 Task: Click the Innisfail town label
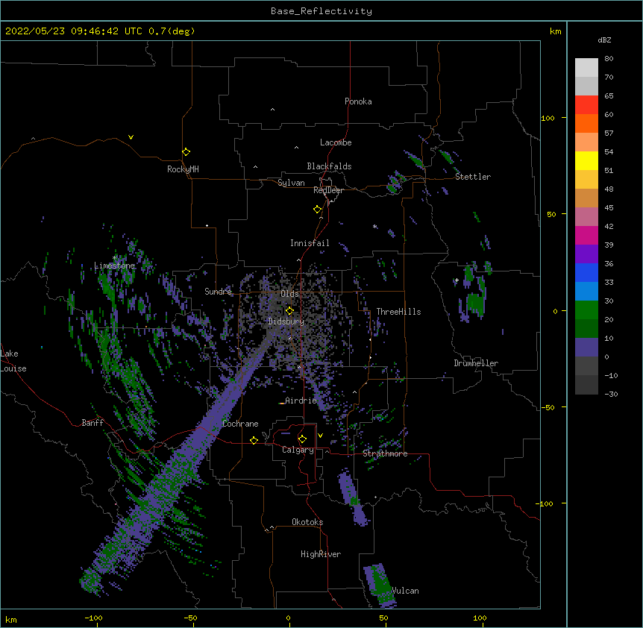[x=310, y=243]
